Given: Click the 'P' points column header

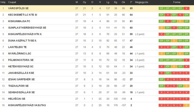Looking at the screenshot, I should click(x=131, y=2).
